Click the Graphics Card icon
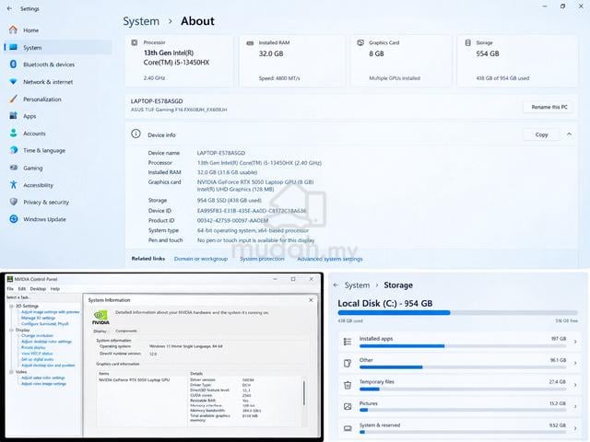The width and height of the screenshot is (590, 442). click(x=360, y=42)
